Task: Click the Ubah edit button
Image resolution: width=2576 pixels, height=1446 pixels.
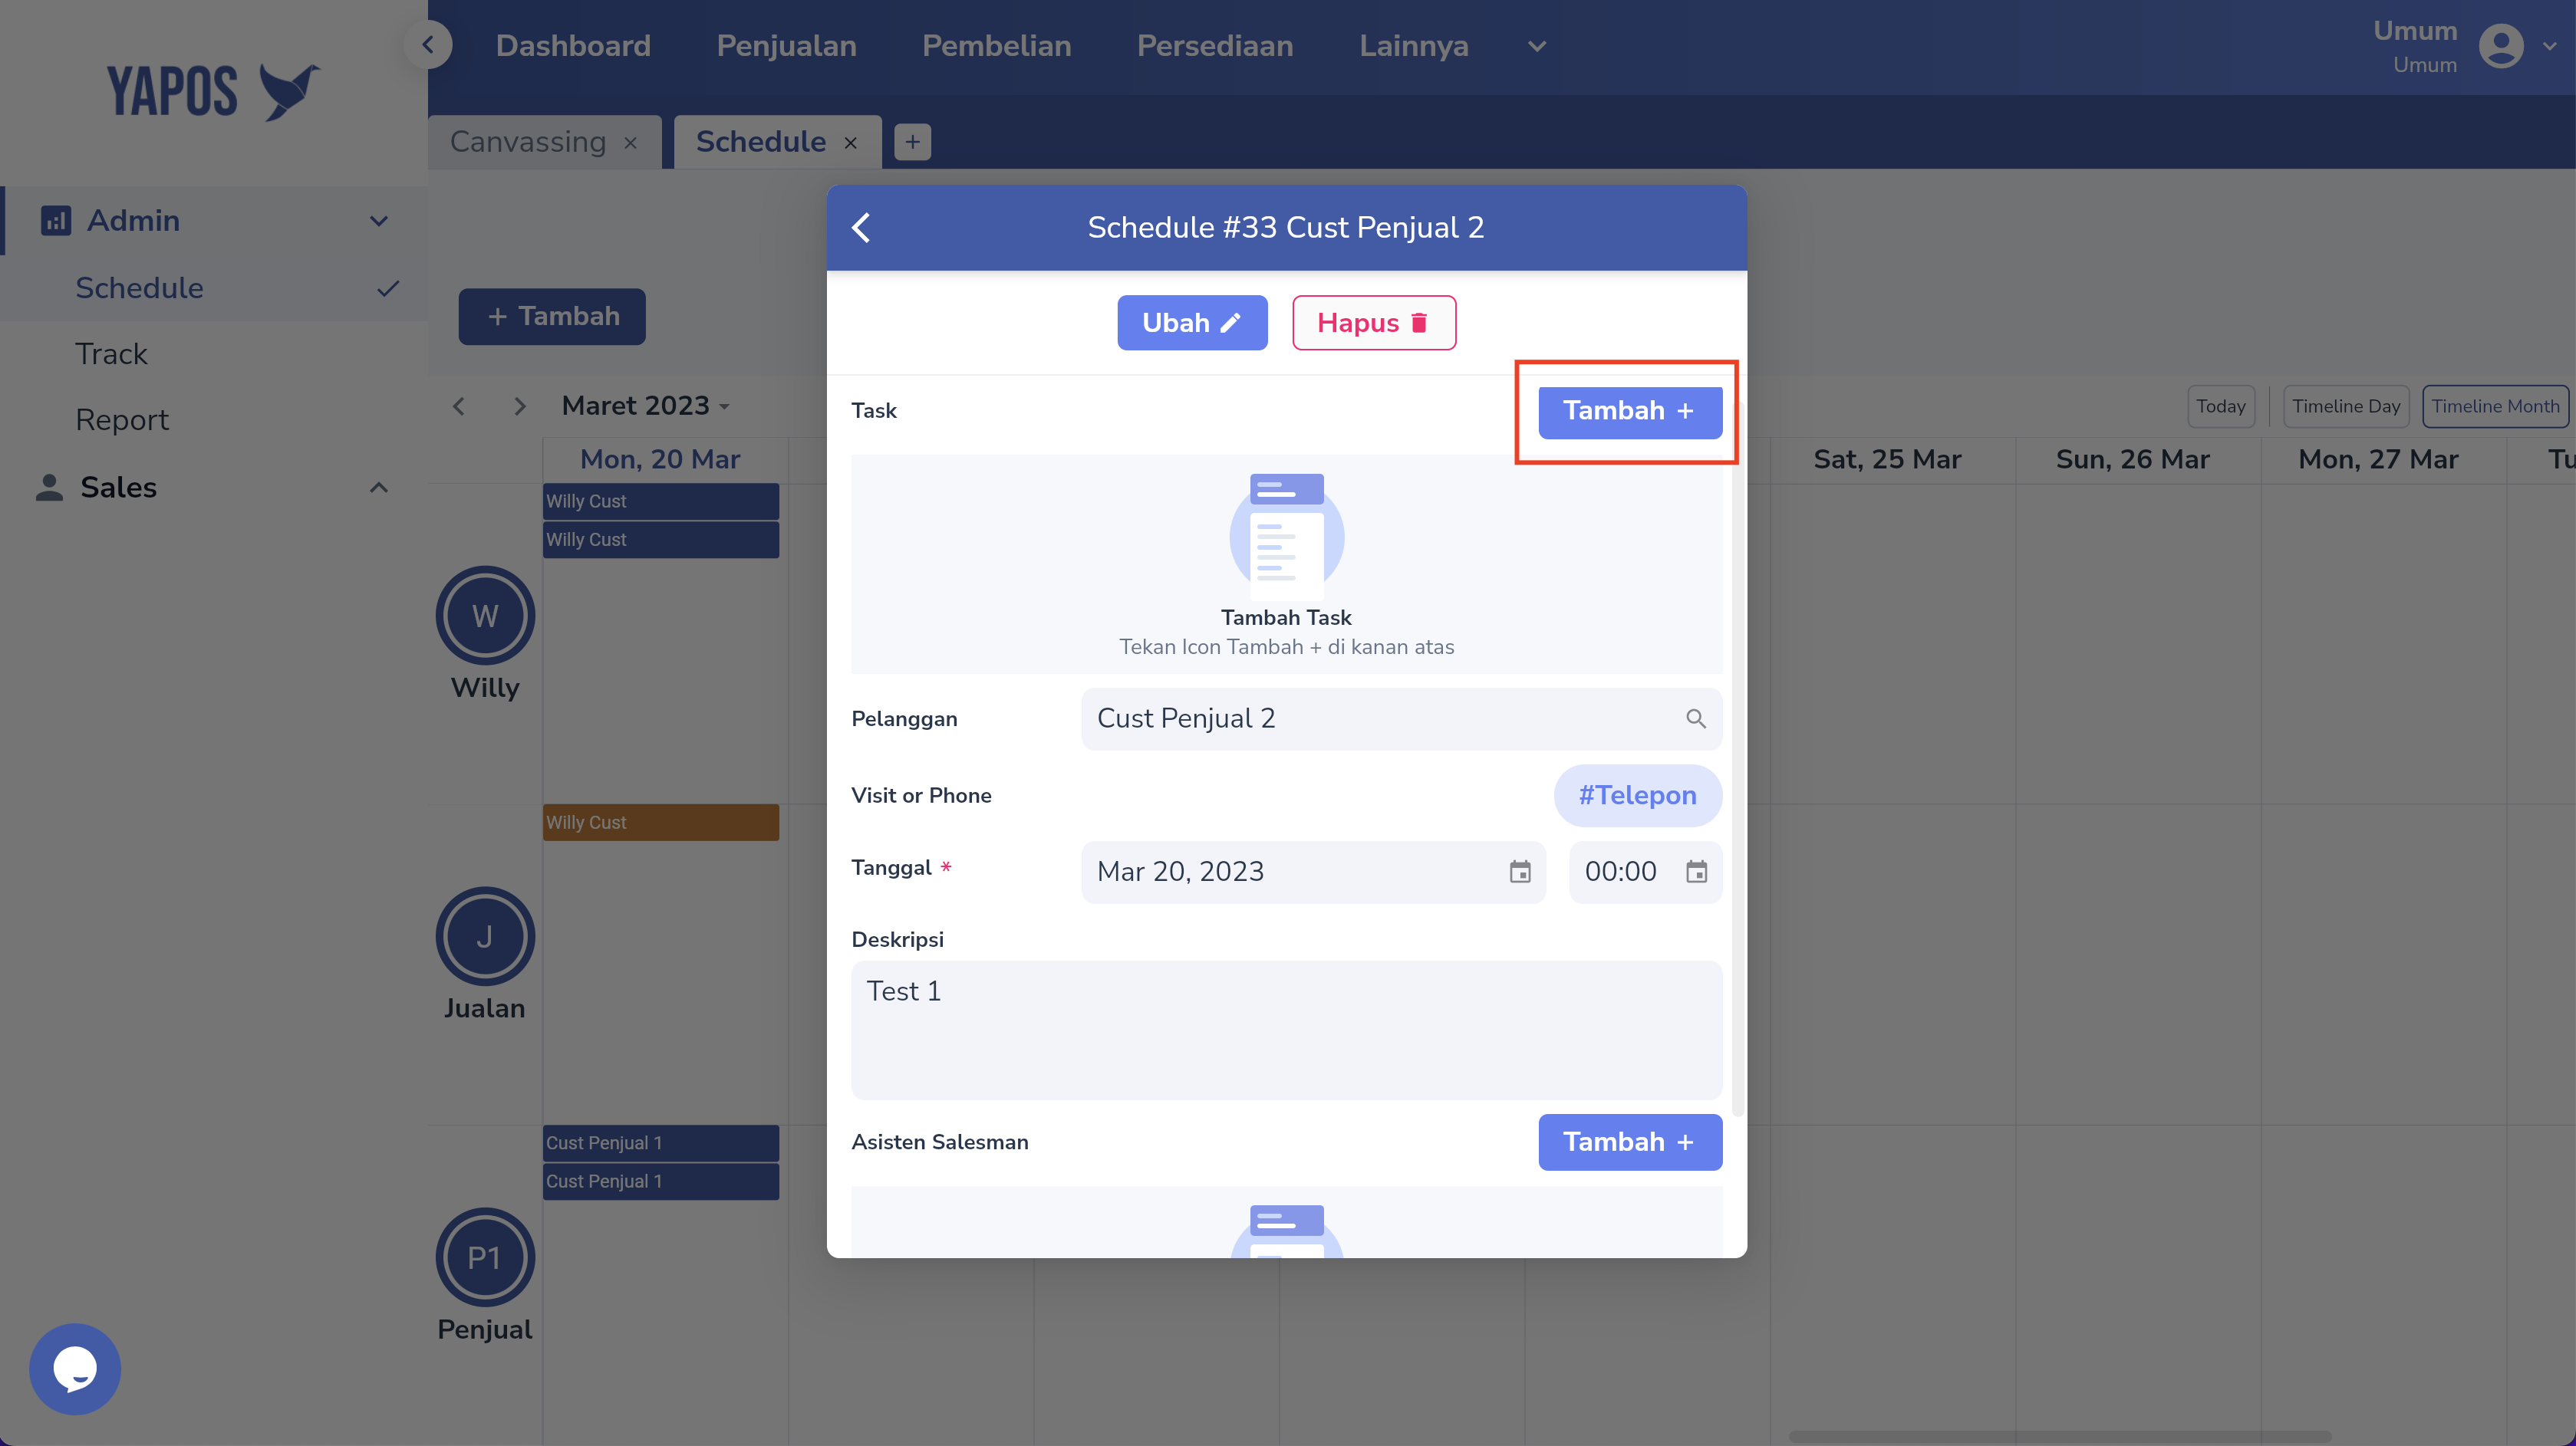Action: click(x=1192, y=323)
